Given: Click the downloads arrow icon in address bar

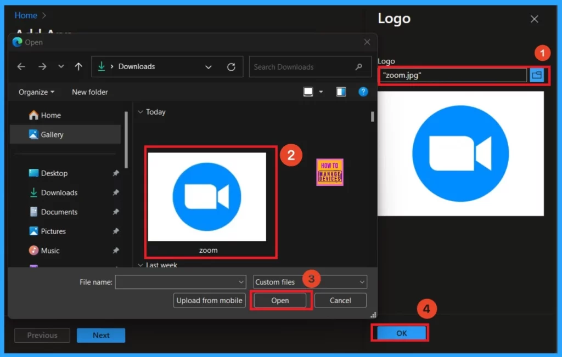Looking at the screenshot, I should [102, 66].
